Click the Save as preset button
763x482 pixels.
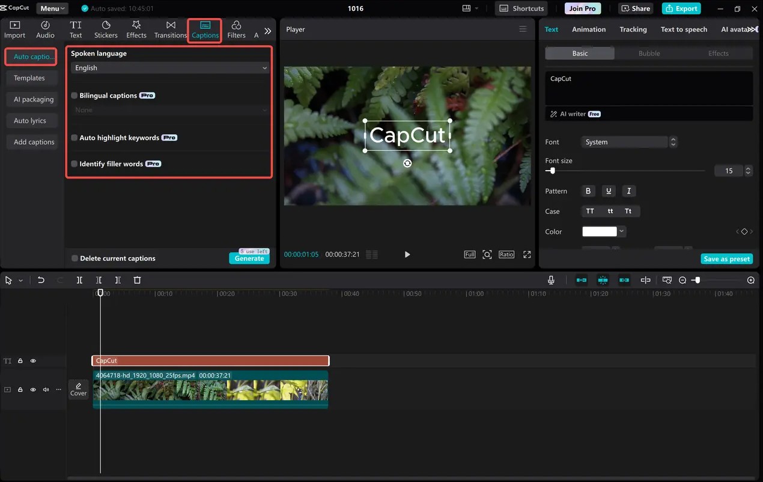pyautogui.click(x=726, y=258)
